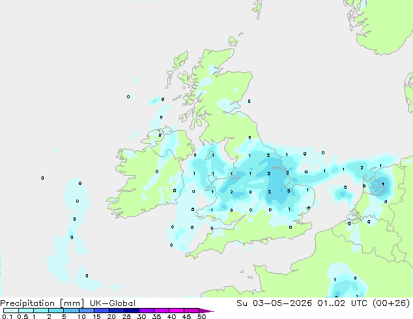Click the legend label '20'
Image resolution: width=413 pixels, height=319 pixels.
(x=111, y=316)
